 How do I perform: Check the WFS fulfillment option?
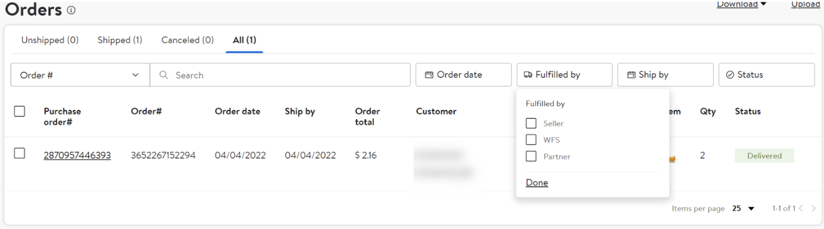coord(531,140)
